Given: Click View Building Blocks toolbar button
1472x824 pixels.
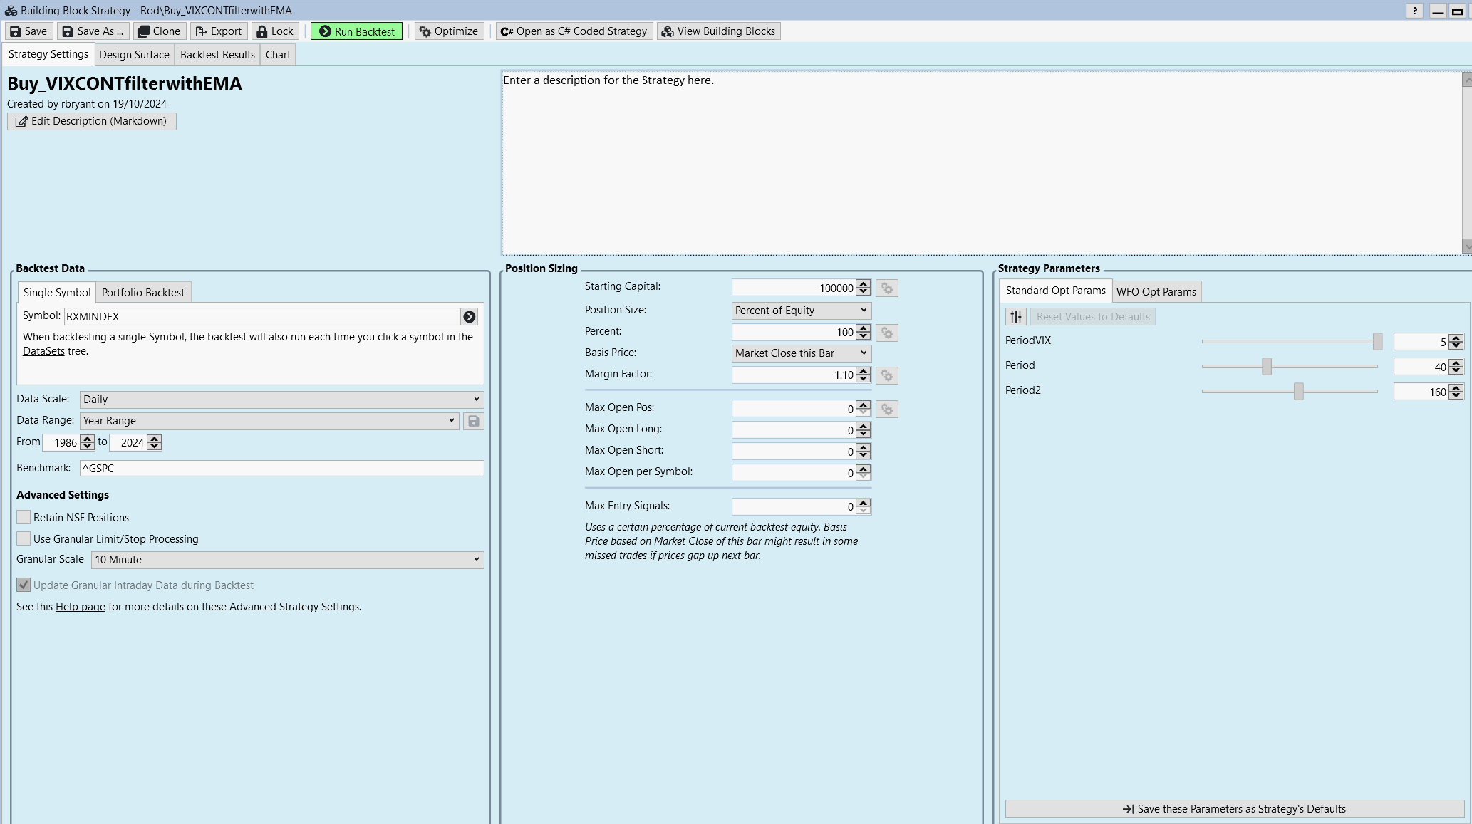Looking at the screenshot, I should 718,31.
